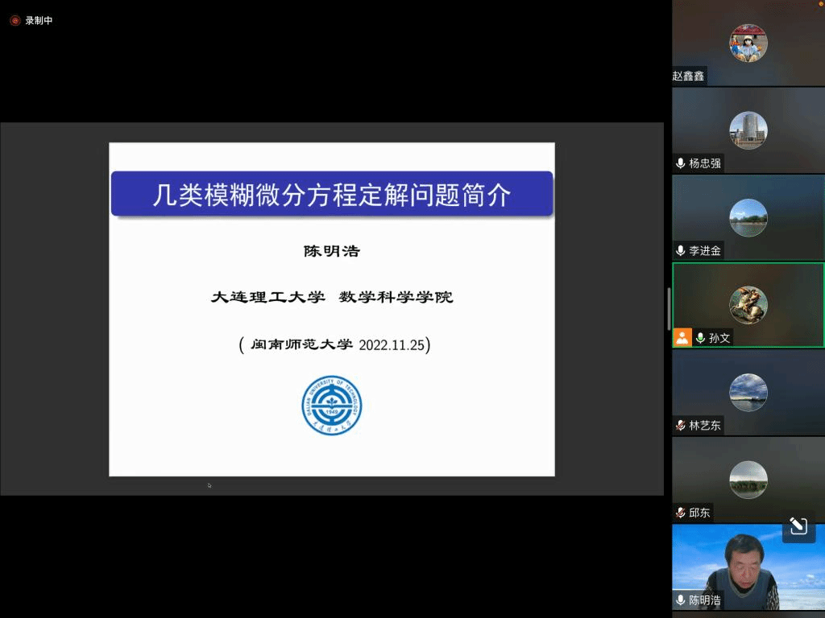Image resolution: width=825 pixels, height=618 pixels.
Task: Click the red recording indicator icon
Action: [15, 21]
